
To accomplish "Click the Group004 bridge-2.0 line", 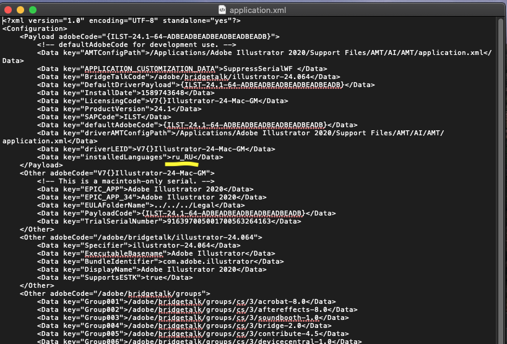I will tap(184, 326).
